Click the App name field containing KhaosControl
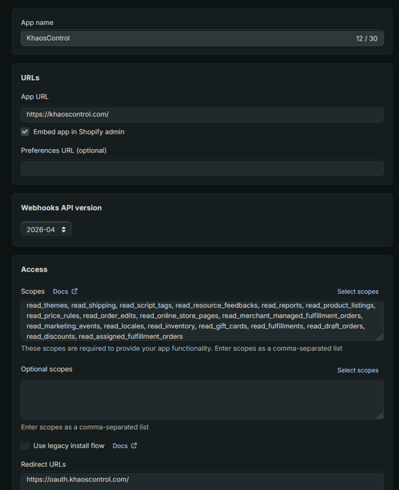 [202, 38]
